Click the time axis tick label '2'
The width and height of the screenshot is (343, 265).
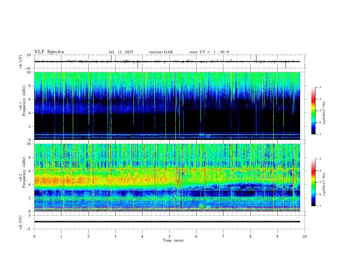(x=88, y=236)
